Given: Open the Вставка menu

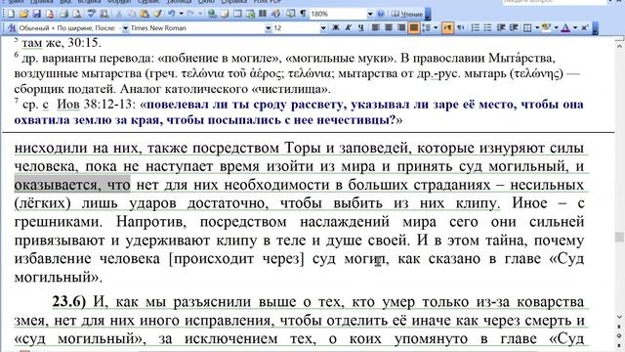Looking at the screenshot, I should coord(89,2).
